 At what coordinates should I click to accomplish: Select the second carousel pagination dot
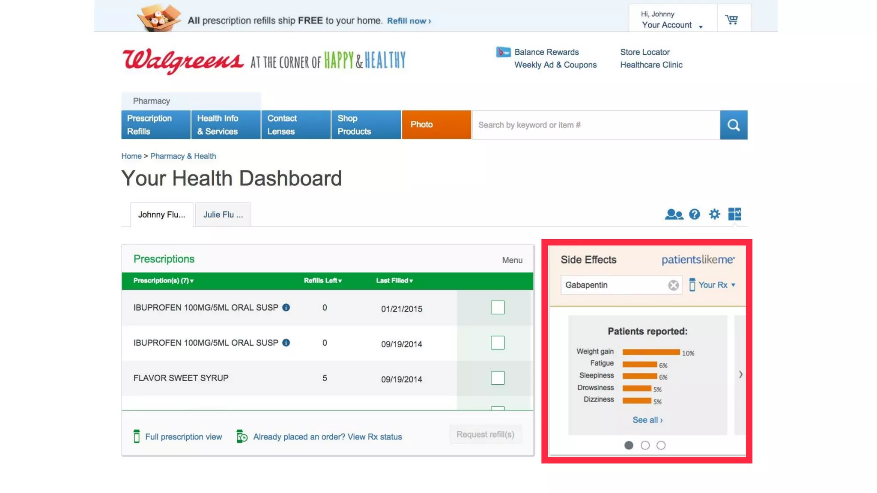click(645, 445)
